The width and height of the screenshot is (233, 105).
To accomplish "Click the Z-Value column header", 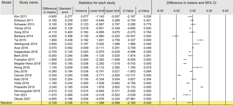I will [128, 11].
